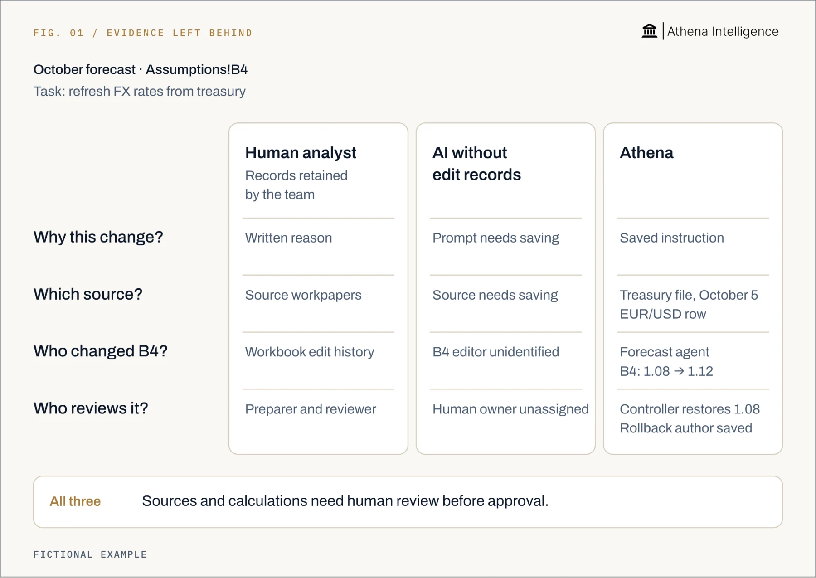Select the 'Human analyst' column heading
This screenshot has width=816, height=578.
[x=301, y=153]
